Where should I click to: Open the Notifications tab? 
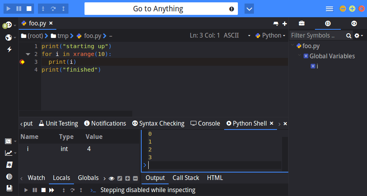coord(105,123)
